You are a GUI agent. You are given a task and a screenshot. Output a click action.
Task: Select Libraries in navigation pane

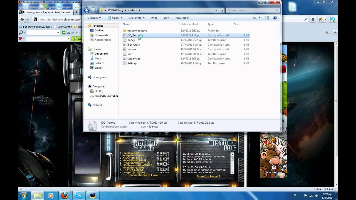[x=97, y=49]
